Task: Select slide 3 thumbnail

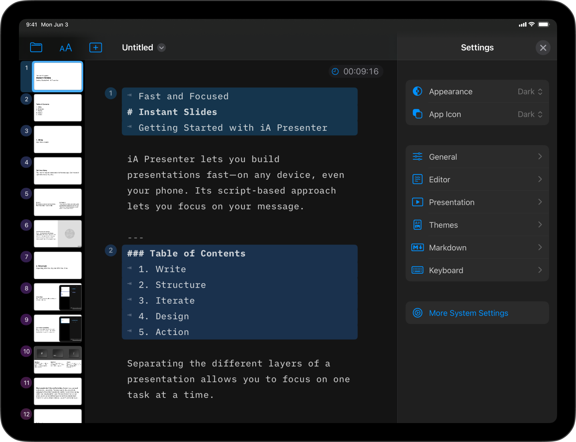Action: coord(58,139)
